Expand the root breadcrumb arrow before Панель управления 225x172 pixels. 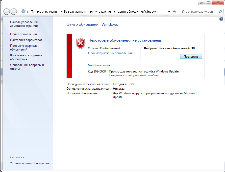[x=28, y=12]
